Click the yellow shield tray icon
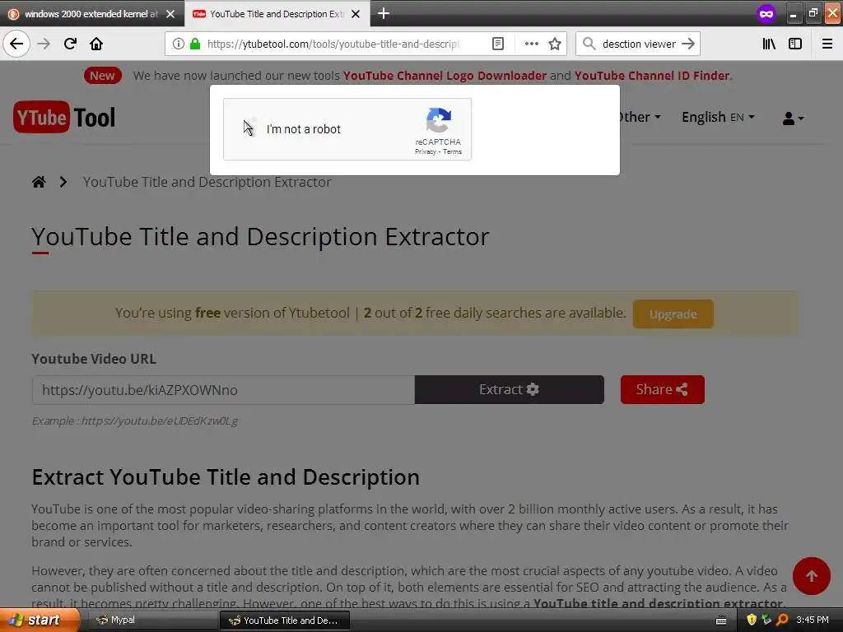The image size is (843, 632). point(752,620)
